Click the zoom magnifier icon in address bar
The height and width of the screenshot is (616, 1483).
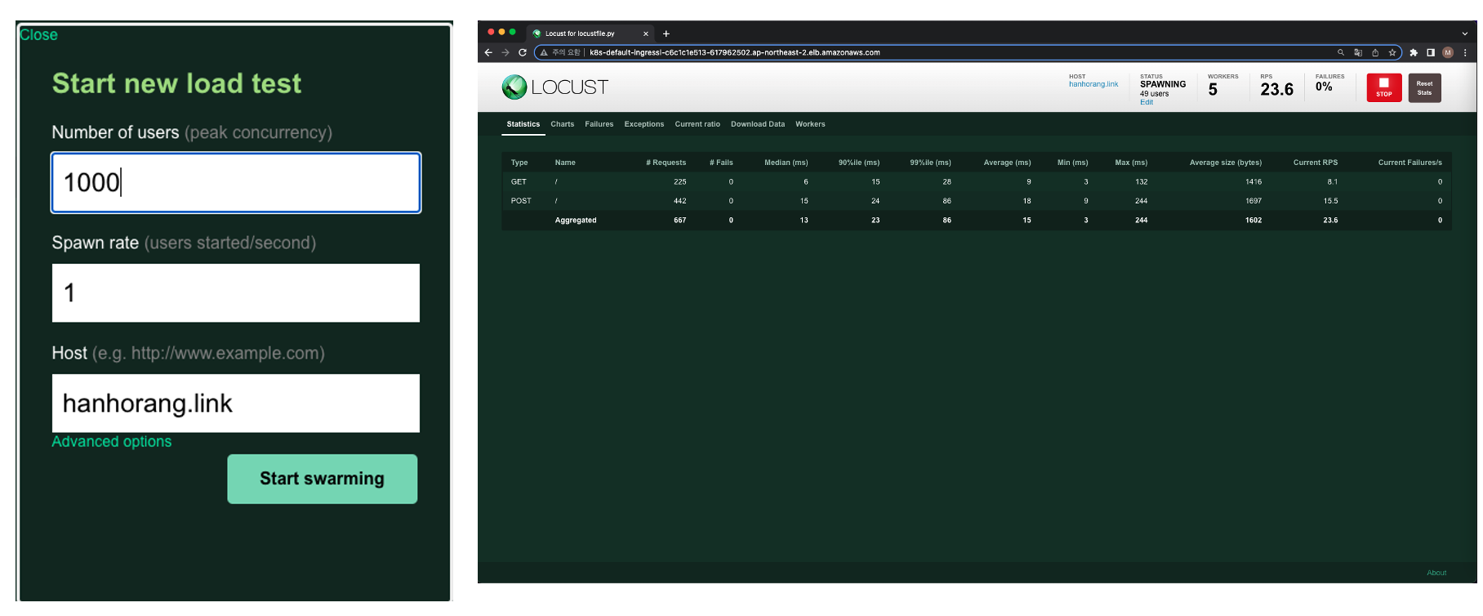click(x=1340, y=52)
